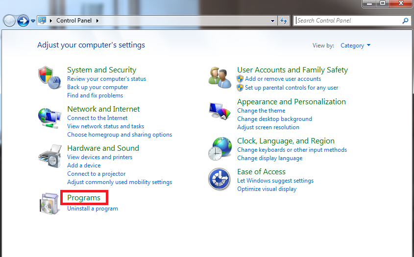The image size is (414, 257).
Task: Click the Uninstall a program link
Action: tap(93, 209)
